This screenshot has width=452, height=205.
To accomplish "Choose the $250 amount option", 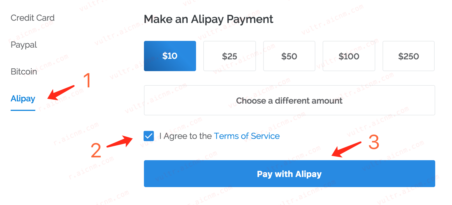I will click(408, 56).
